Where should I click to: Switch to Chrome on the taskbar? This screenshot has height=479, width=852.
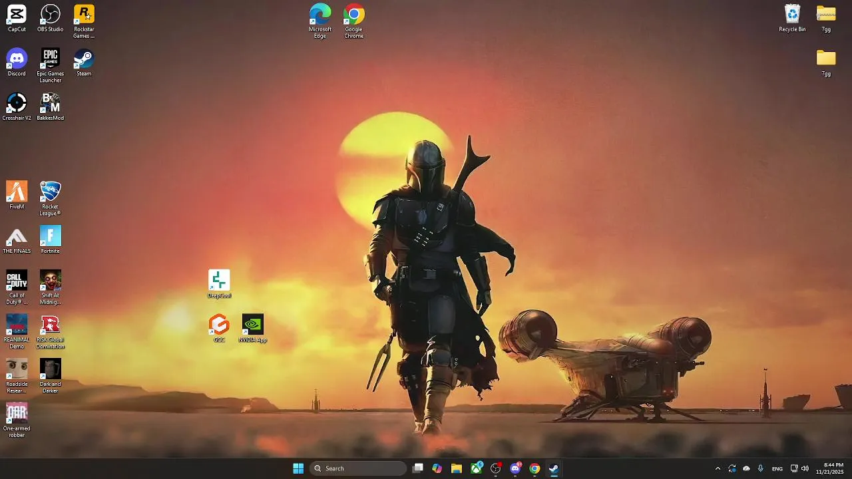tap(534, 468)
